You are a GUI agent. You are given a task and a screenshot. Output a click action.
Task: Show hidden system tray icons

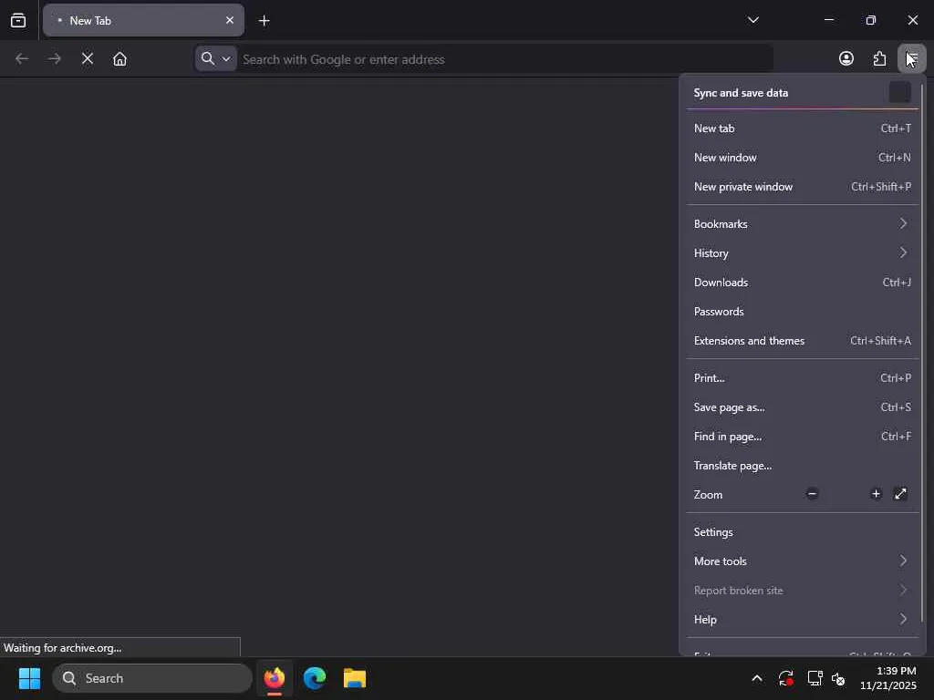[x=756, y=678]
